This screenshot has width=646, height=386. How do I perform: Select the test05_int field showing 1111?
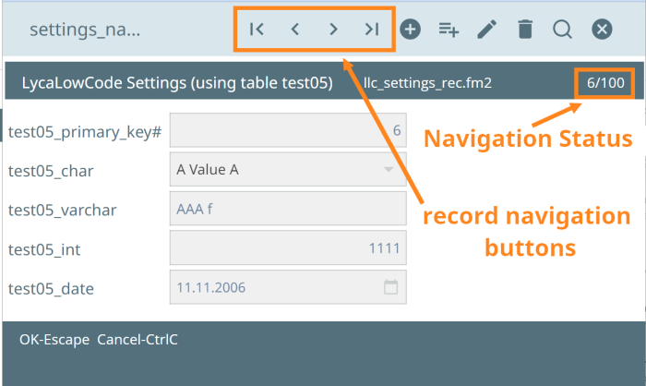pos(288,248)
